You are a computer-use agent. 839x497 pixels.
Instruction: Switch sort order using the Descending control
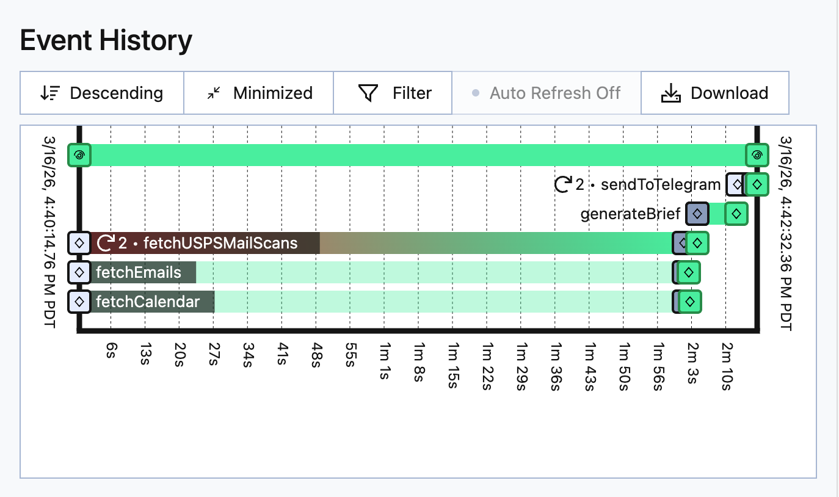coord(101,93)
